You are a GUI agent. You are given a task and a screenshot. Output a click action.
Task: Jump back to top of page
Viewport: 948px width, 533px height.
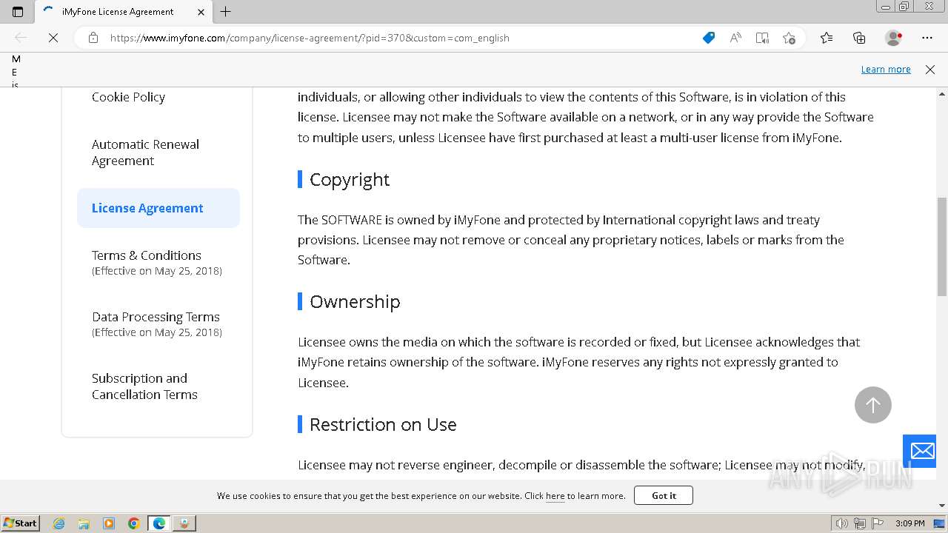coord(873,405)
